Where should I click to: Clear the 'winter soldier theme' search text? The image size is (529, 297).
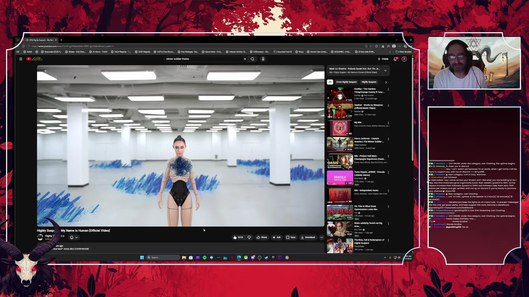[x=245, y=59]
